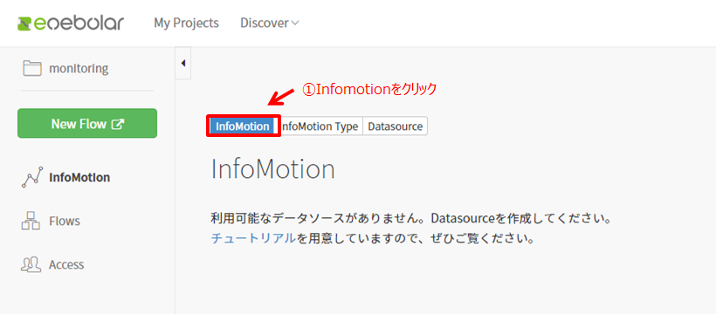Go to My Projects
The height and width of the screenshot is (314, 716).
click(186, 23)
